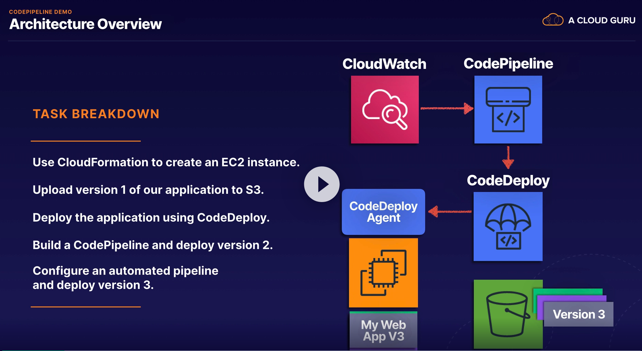
Task: Click "Upload version 1 of our application to S3."
Action: pyautogui.click(x=148, y=190)
